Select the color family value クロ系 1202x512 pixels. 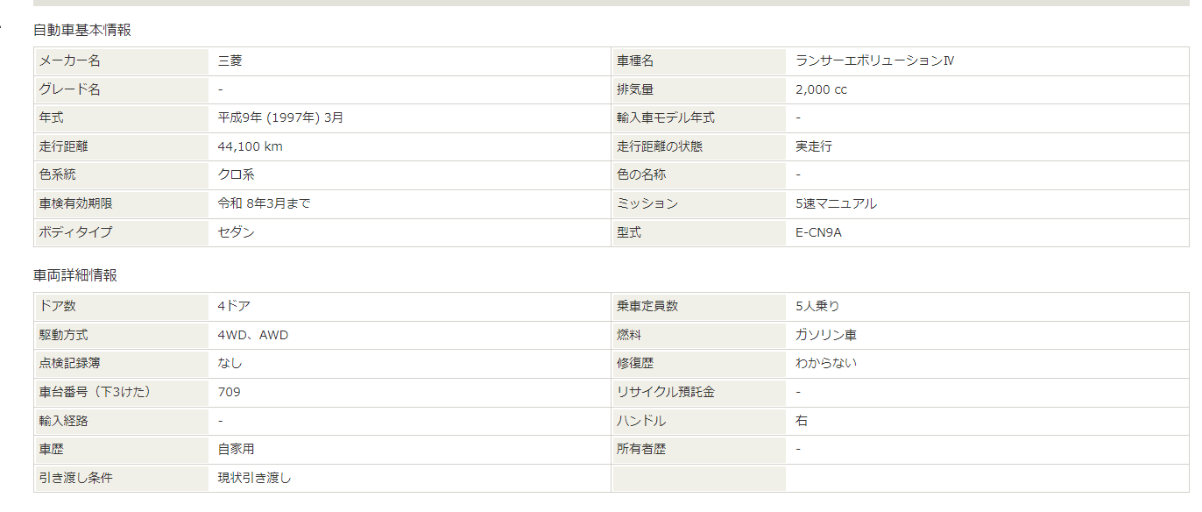pyautogui.click(x=237, y=174)
